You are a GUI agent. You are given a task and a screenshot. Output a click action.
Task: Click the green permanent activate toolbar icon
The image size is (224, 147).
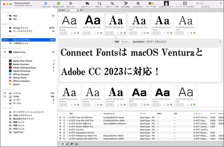(x=59, y=3)
